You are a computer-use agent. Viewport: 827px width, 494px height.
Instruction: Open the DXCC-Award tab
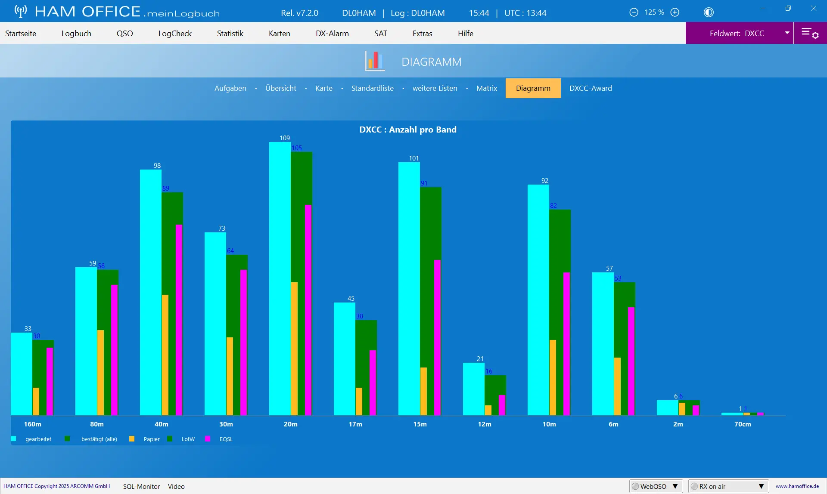pos(591,88)
